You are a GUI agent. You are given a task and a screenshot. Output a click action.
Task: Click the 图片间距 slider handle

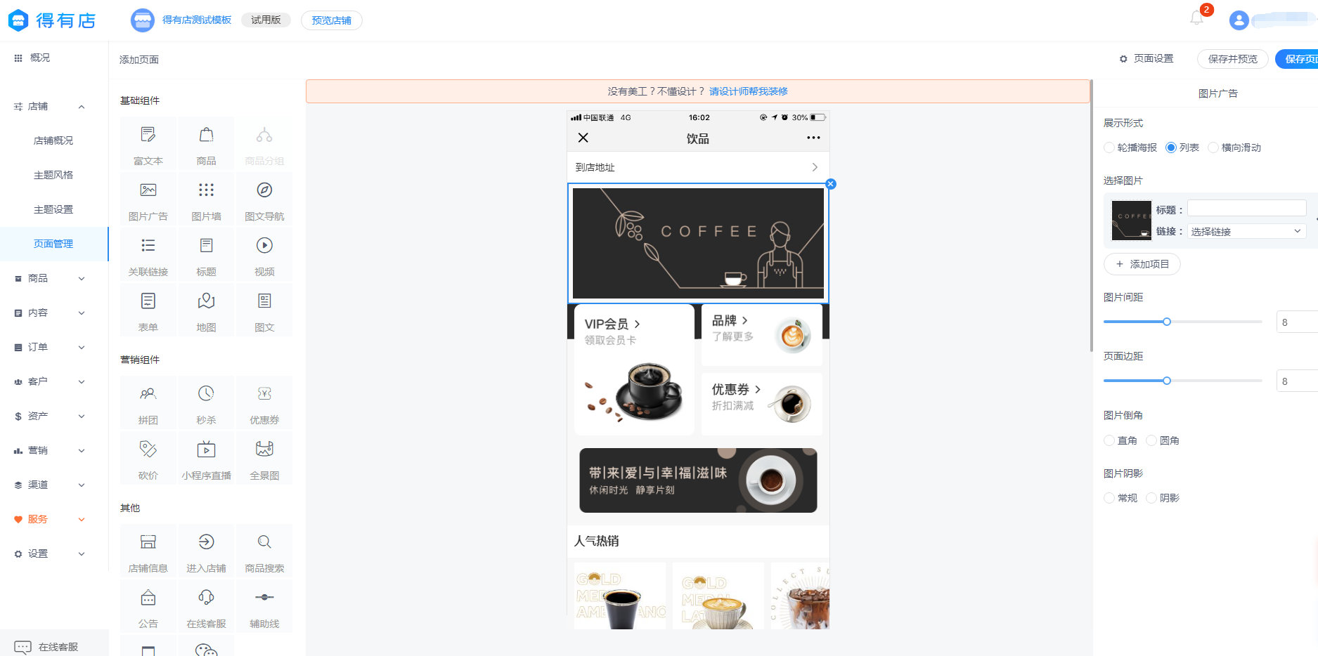pyautogui.click(x=1167, y=322)
